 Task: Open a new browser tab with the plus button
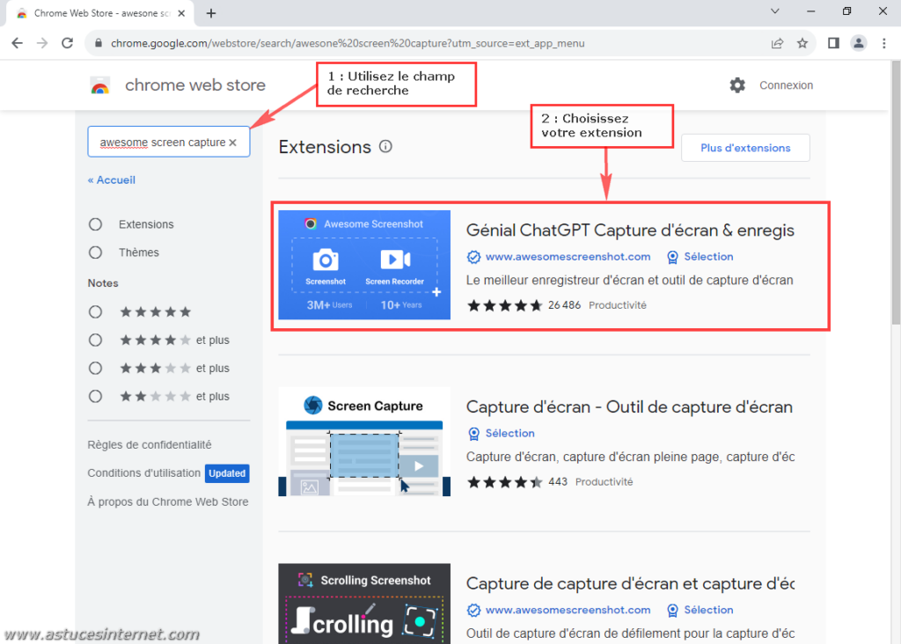point(209,13)
